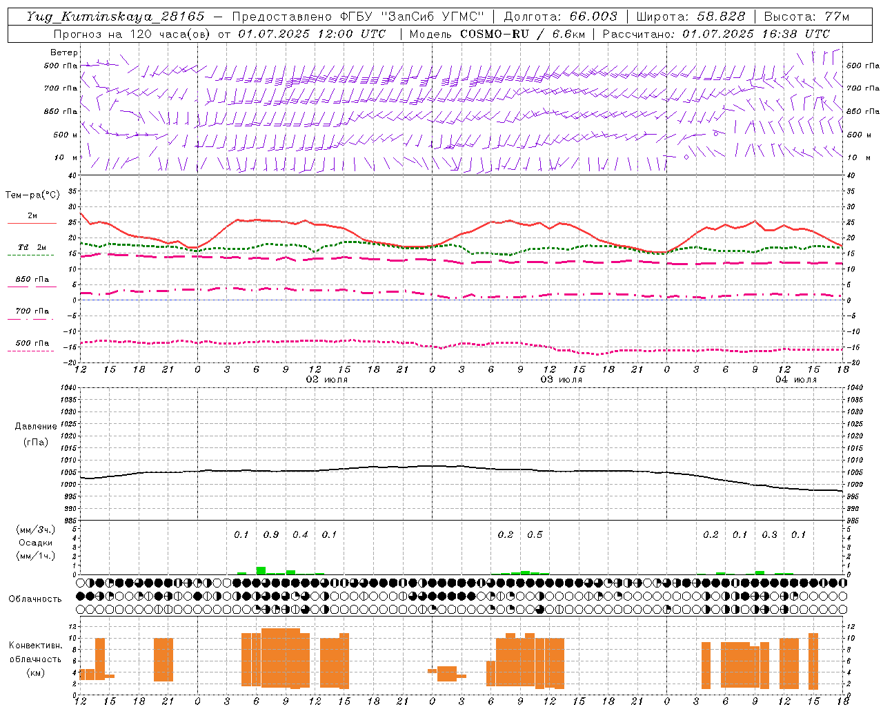
Task: Click the 02 июля date marker
Action: click(327, 380)
